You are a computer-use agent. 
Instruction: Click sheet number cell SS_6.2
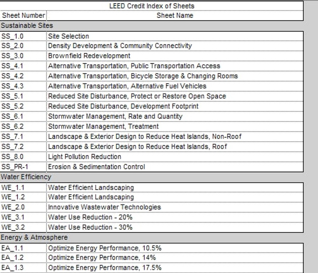(24, 126)
